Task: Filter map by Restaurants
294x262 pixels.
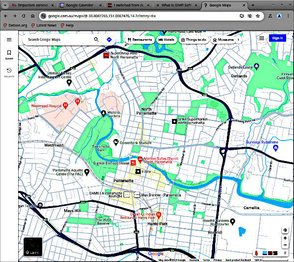Action: pos(140,39)
